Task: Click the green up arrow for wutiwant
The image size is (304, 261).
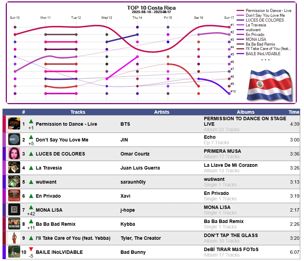Action: coord(31,182)
